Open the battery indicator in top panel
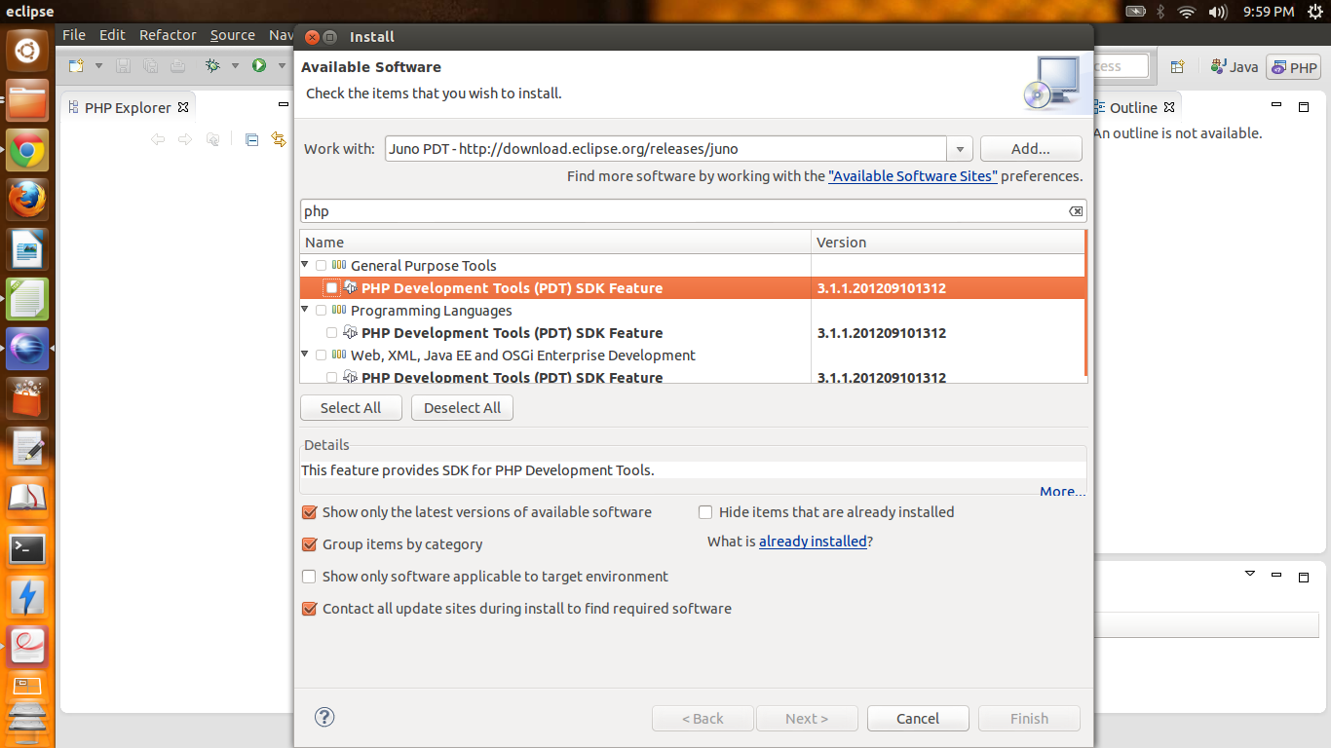 point(1136,12)
